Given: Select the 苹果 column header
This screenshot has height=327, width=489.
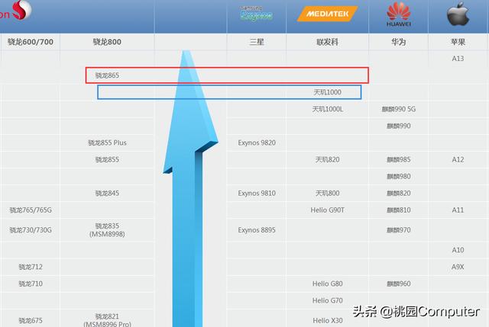Looking at the screenshot, I should click(458, 42).
